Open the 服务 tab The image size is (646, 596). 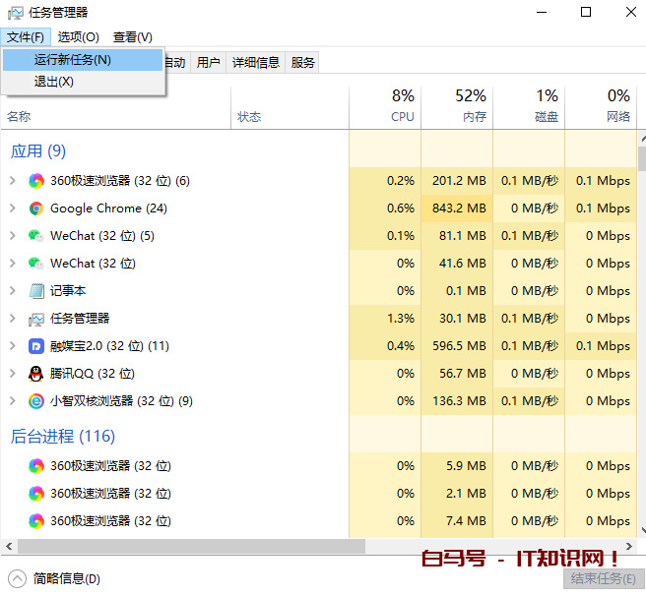[x=303, y=62]
